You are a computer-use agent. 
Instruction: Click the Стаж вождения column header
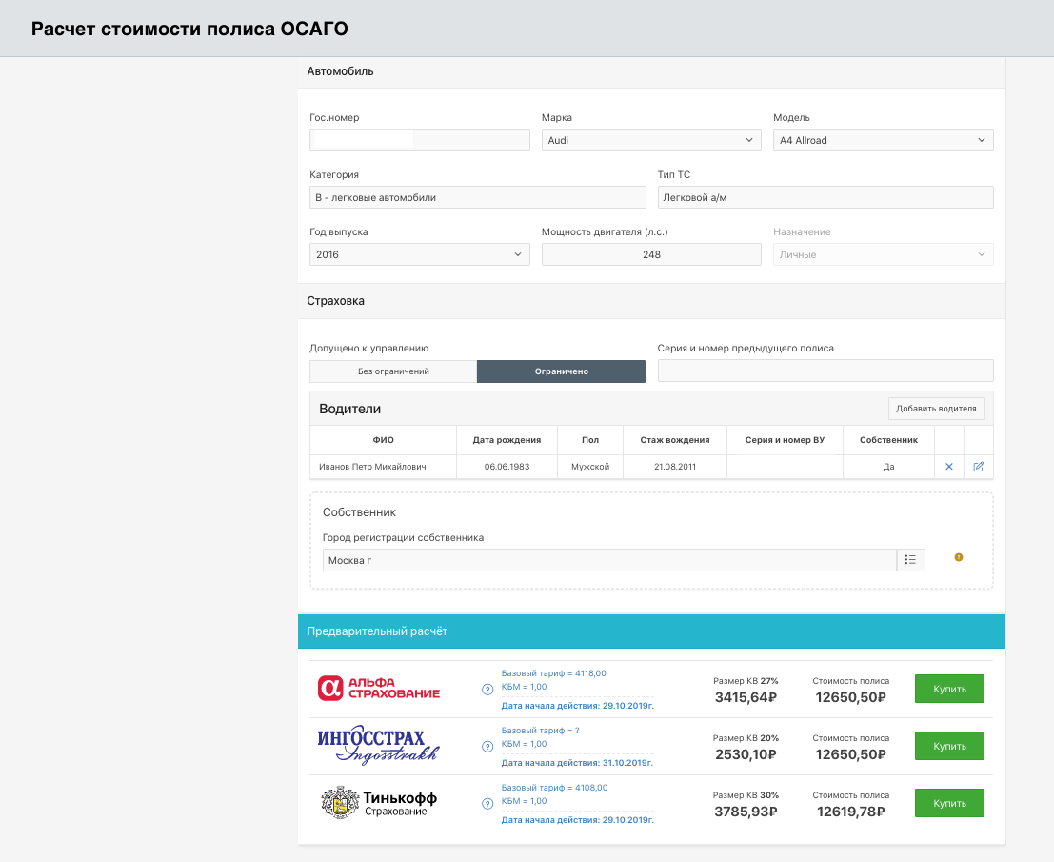coord(675,440)
